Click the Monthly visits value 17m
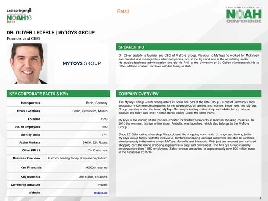The width and height of the screenshot is (268, 201). pos(104,134)
